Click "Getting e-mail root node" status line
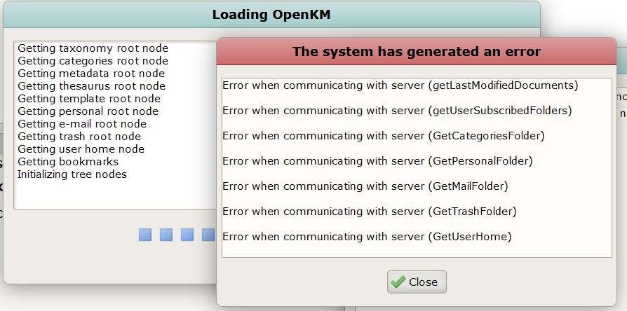The height and width of the screenshot is (311, 627). pyautogui.click(x=82, y=124)
